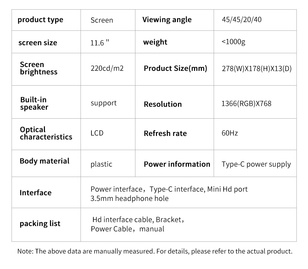The image size is (308, 269).
Task: Click the note about manually measured data
Action: (155, 251)
